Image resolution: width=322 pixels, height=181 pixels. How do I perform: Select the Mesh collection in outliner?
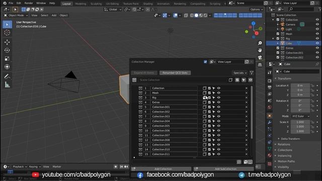click(x=289, y=34)
